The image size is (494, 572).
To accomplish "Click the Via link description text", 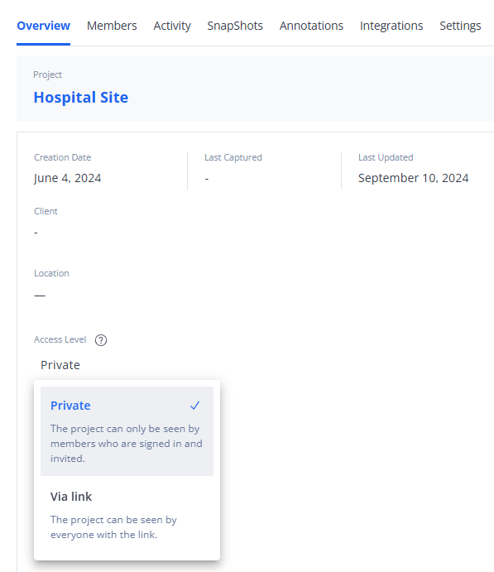I will click(113, 527).
